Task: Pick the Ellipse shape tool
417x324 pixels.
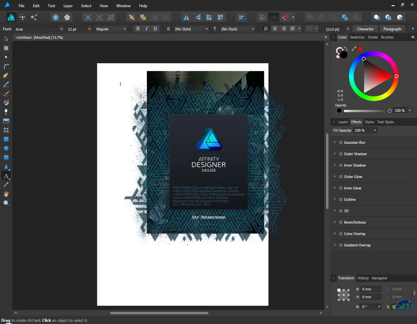Action: 6,148
